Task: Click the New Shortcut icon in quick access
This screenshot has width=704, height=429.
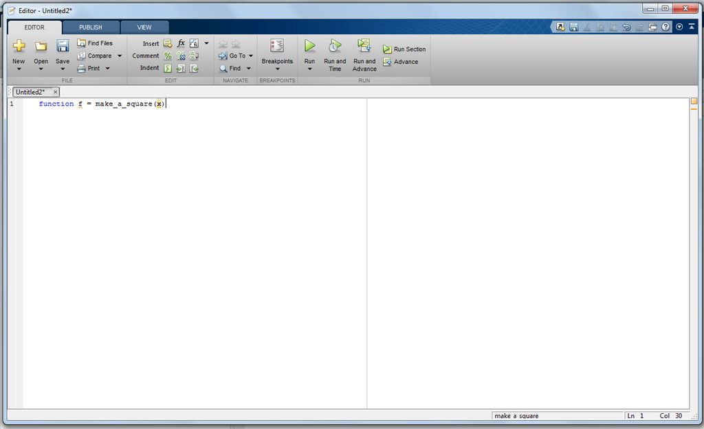Action: coord(560,27)
